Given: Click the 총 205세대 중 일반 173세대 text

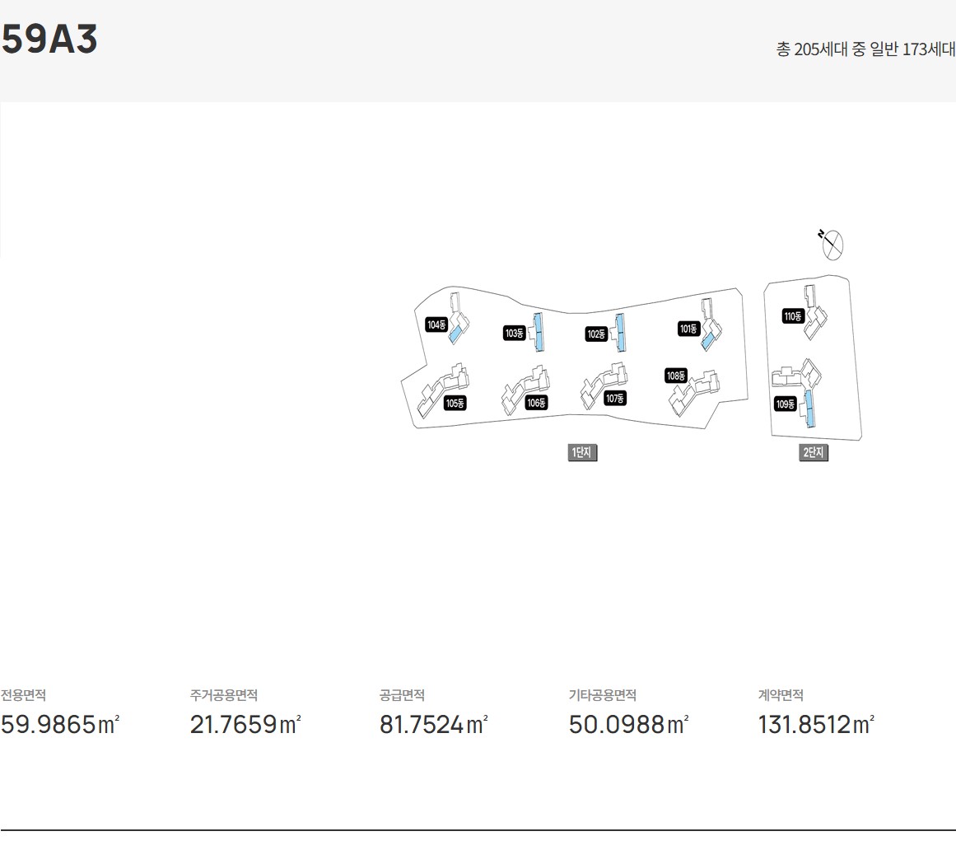Looking at the screenshot, I should pos(865,49).
